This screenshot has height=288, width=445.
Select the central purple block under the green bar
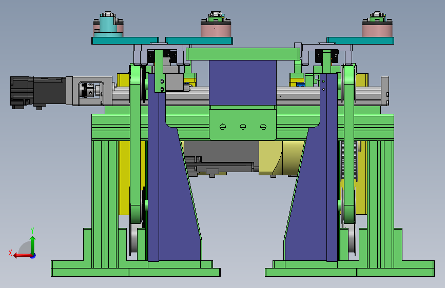[x=243, y=83]
